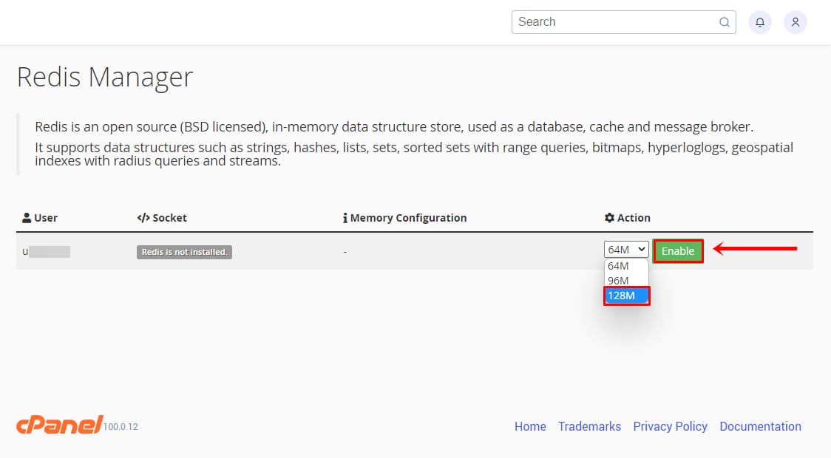This screenshot has width=831, height=458.
Task: Click the User column header icon
Action: 27,218
